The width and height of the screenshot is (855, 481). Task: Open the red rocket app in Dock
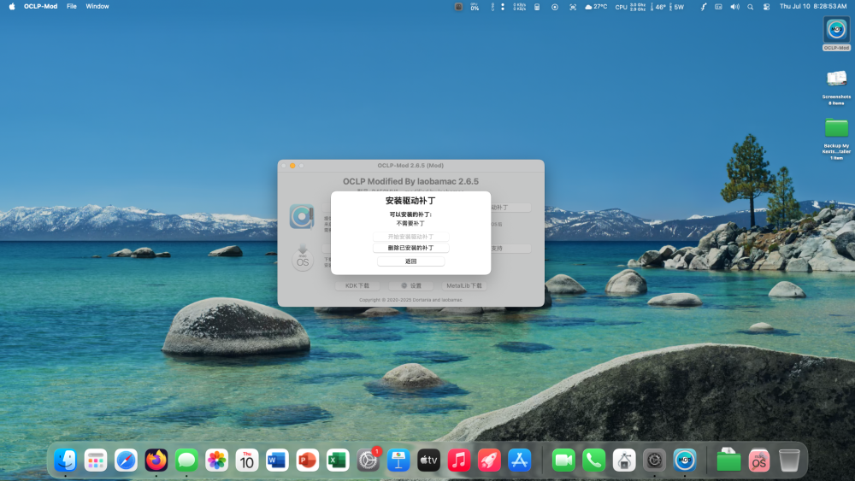[489, 460]
